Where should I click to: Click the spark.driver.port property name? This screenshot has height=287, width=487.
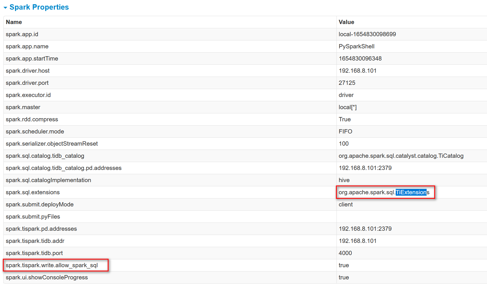pos(27,83)
